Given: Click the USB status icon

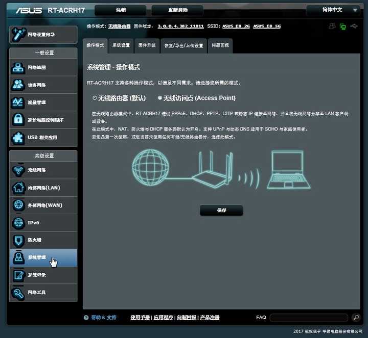Looking at the screenshot, I should click(354, 26).
